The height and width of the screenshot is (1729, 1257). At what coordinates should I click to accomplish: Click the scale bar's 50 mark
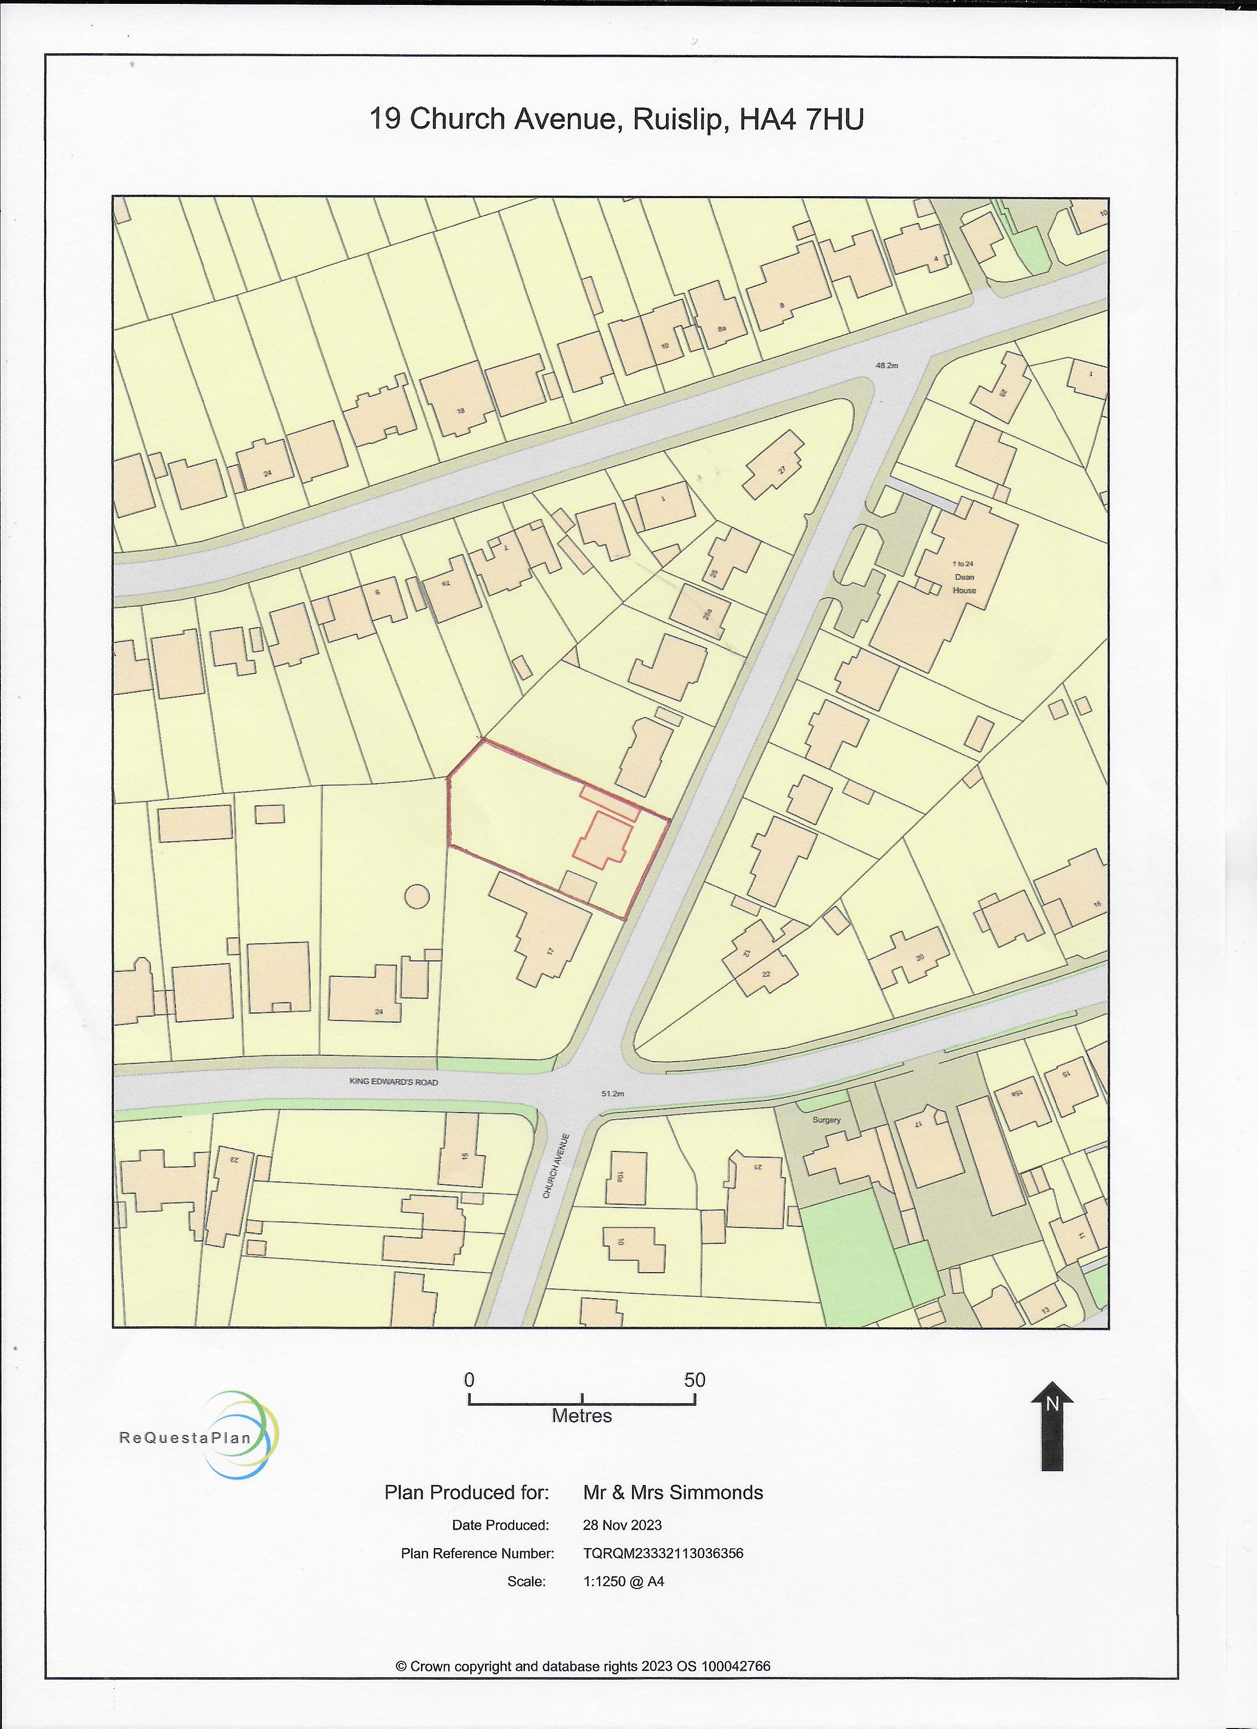pyautogui.click(x=695, y=1380)
